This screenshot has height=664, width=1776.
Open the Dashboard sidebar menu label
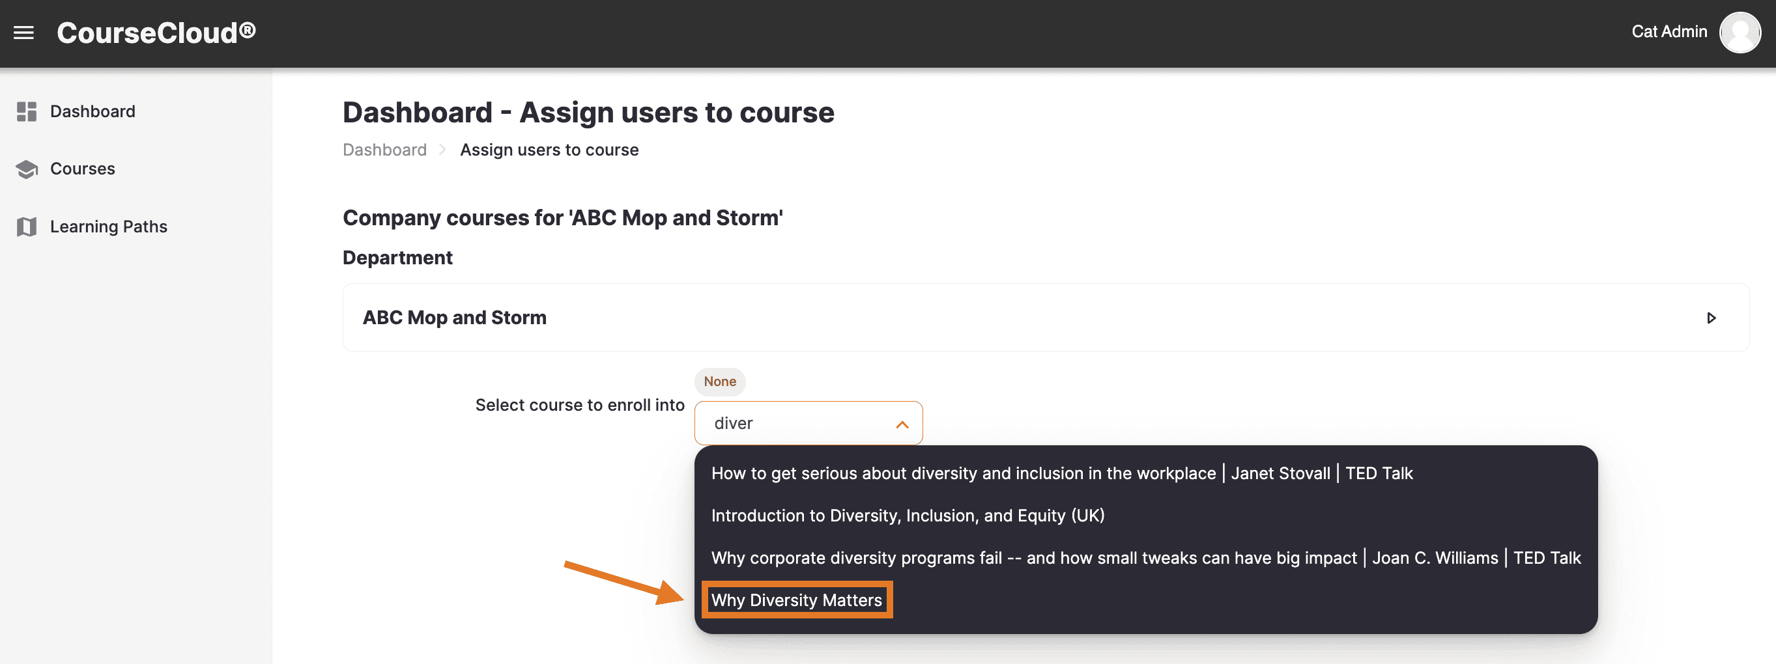tap(93, 111)
